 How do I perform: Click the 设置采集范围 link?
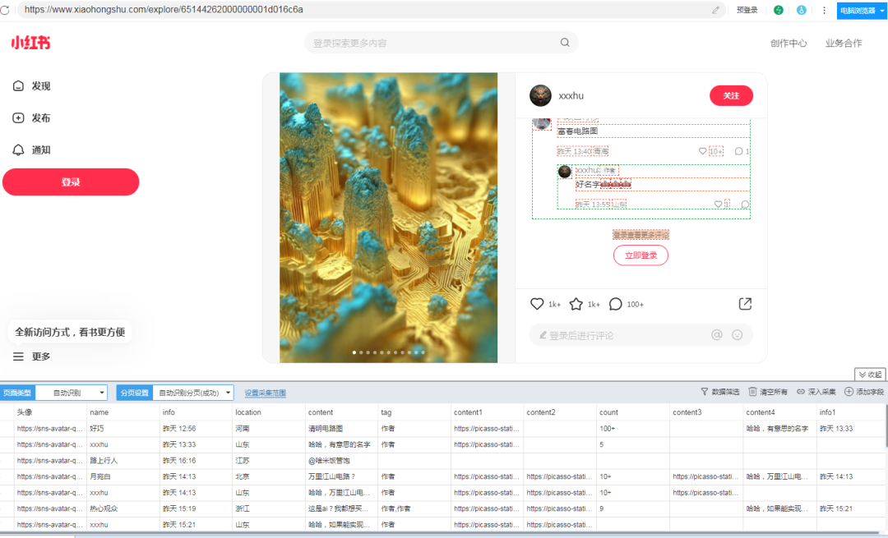[x=265, y=393]
